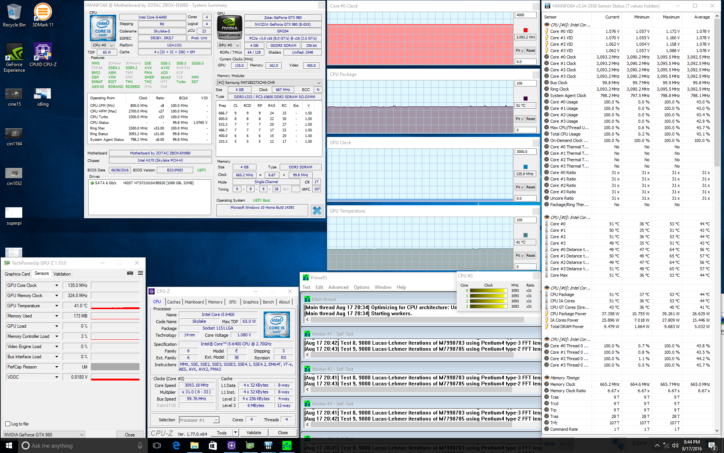Open the PerfCap Reason sensor dropdown
This screenshot has width=724, height=453.
point(57,367)
